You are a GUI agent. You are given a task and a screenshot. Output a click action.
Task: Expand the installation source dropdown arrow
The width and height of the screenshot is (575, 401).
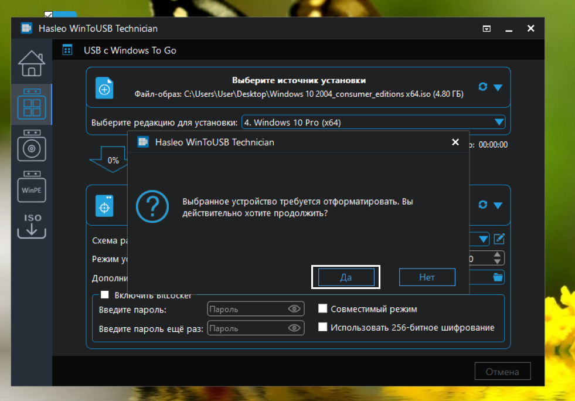pos(498,87)
